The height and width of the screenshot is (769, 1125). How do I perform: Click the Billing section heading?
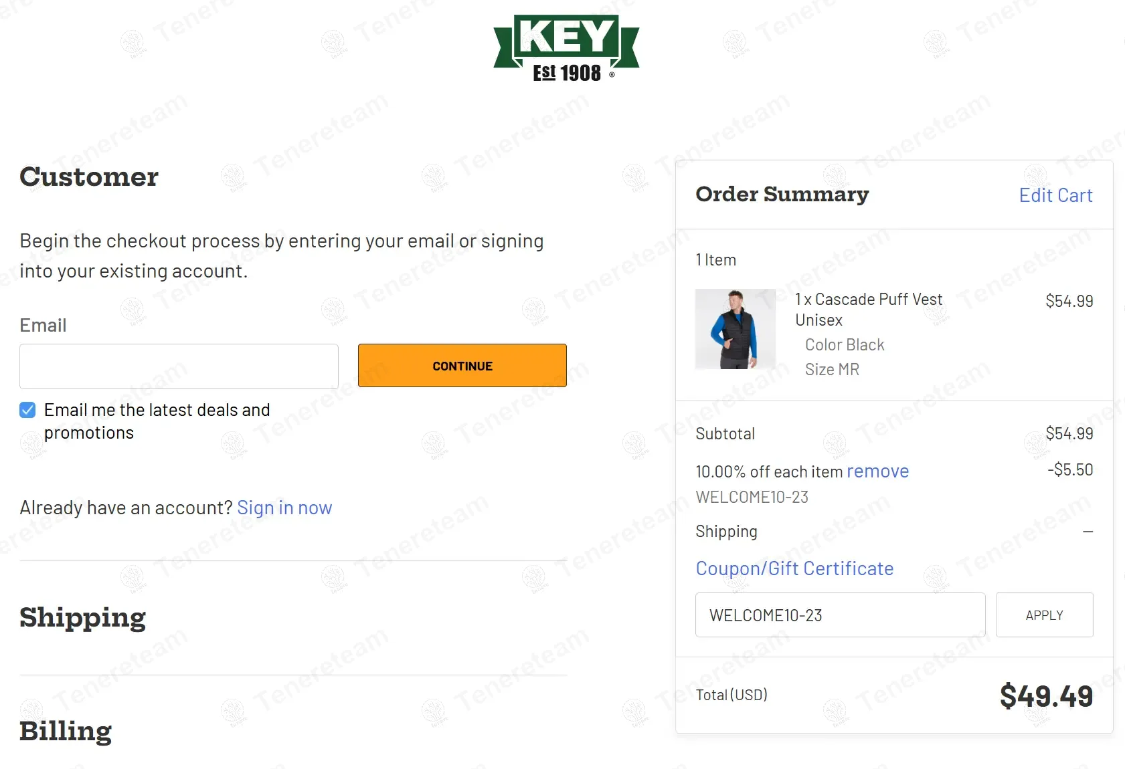66,731
